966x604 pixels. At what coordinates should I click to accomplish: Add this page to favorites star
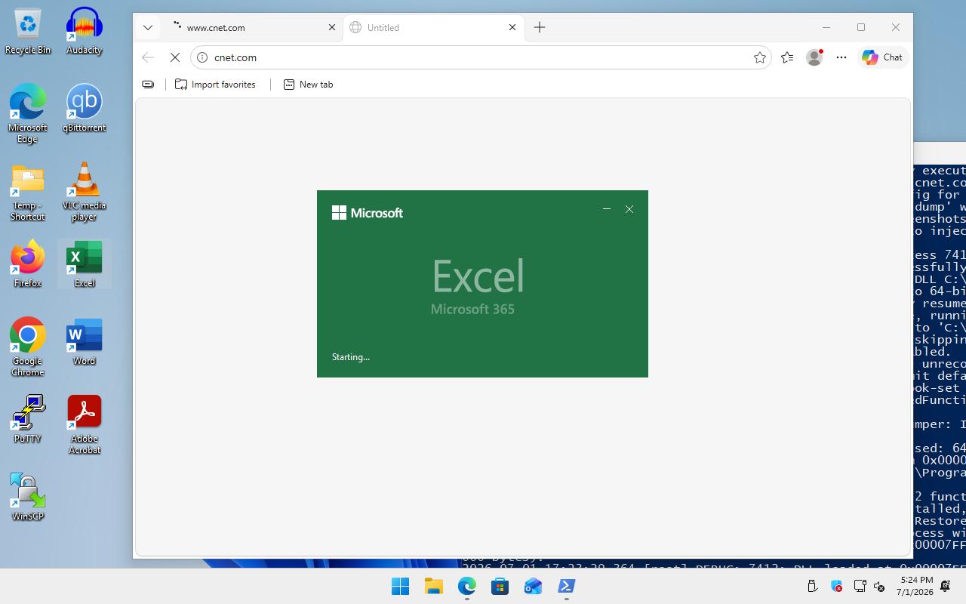(x=760, y=57)
